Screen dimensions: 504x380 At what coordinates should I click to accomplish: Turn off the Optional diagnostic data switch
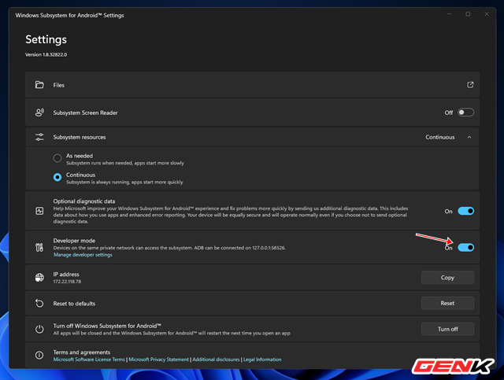465,211
